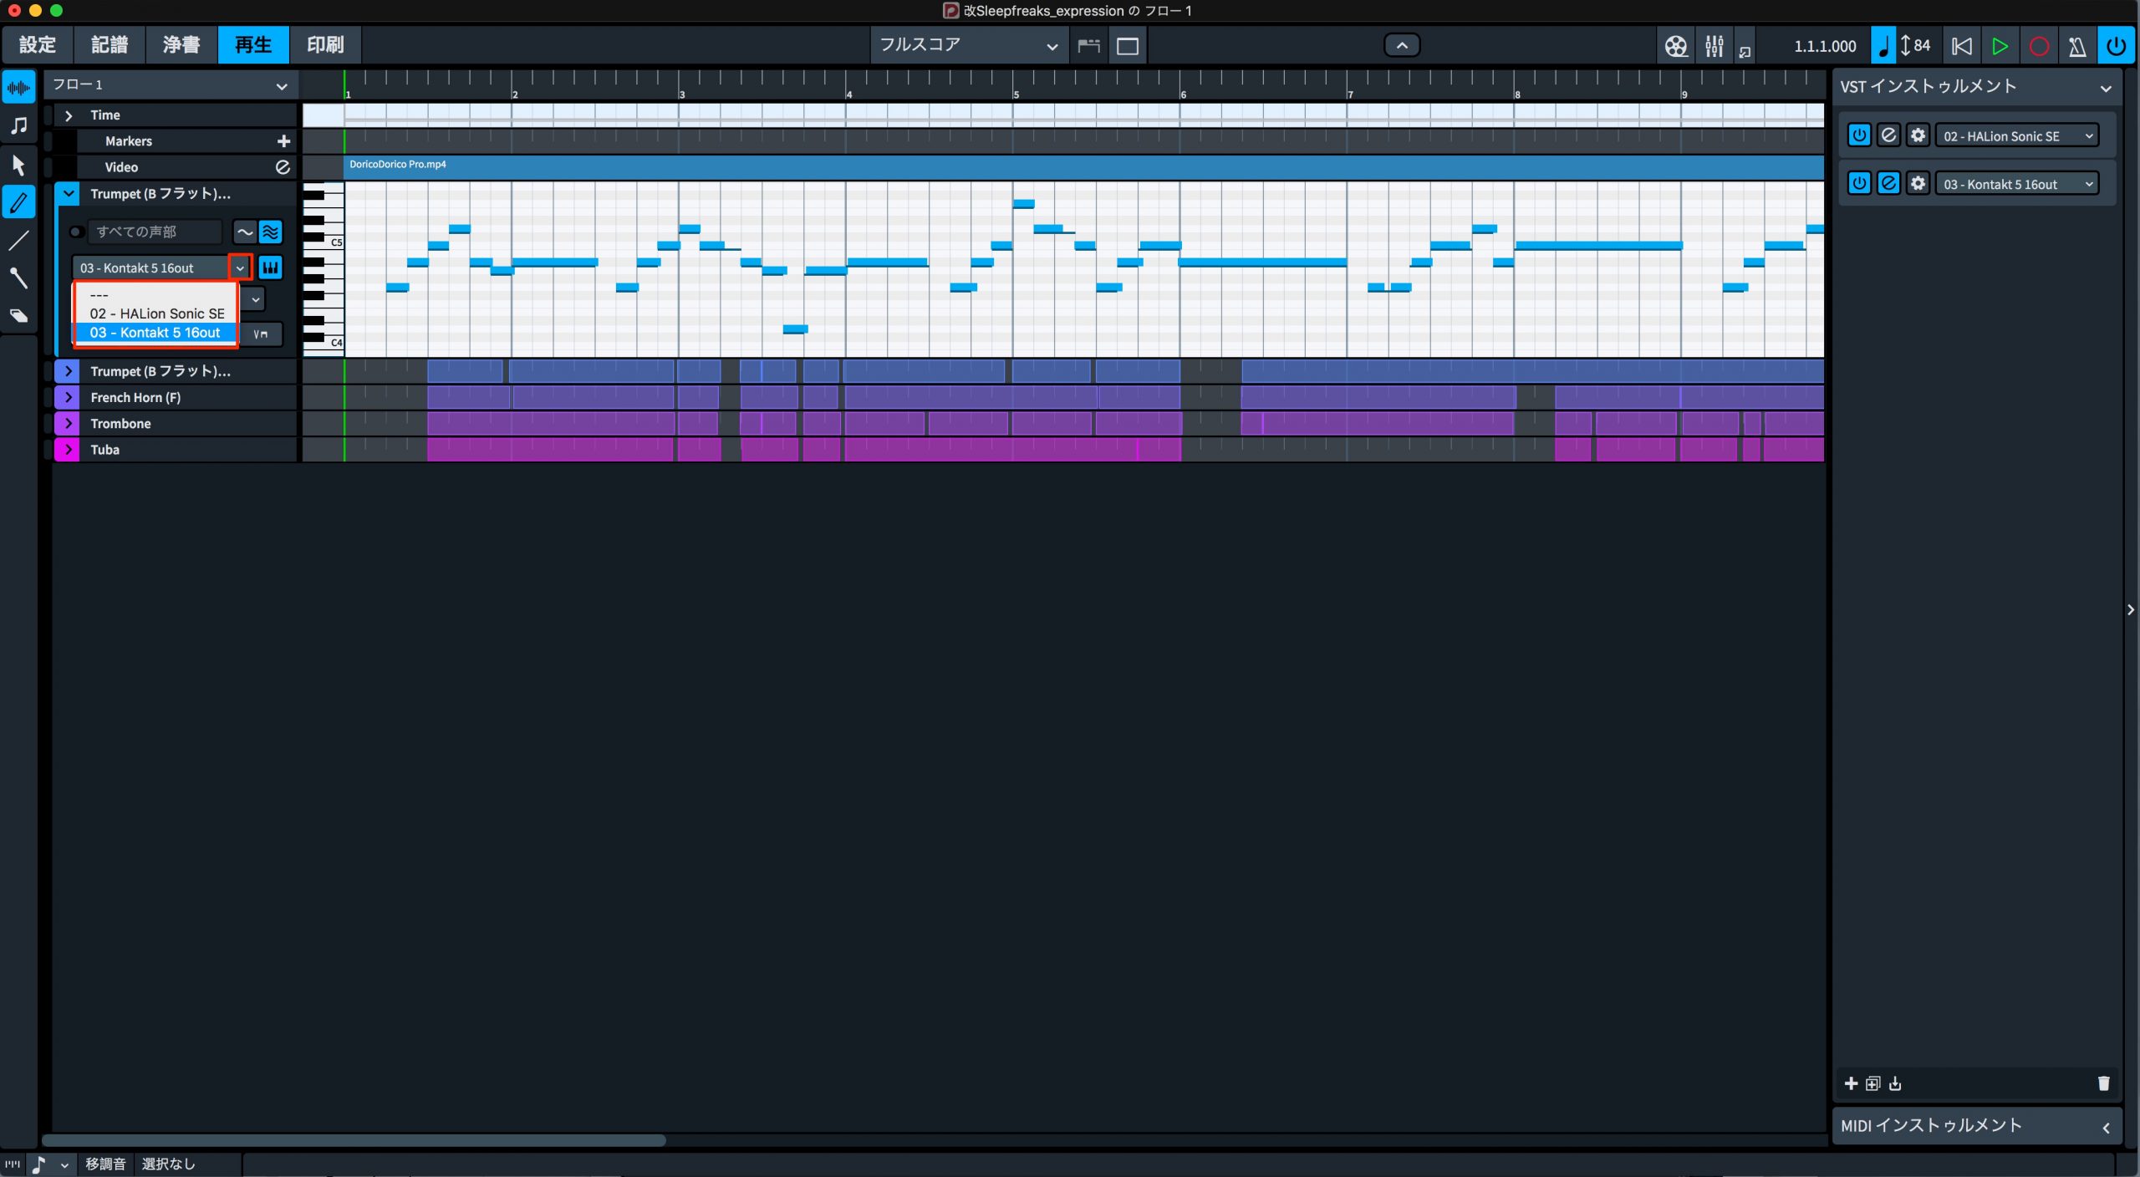This screenshot has width=2140, height=1177.
Task: Add a VST instrument with plus icon
Action: [x=1851, y=1083]
